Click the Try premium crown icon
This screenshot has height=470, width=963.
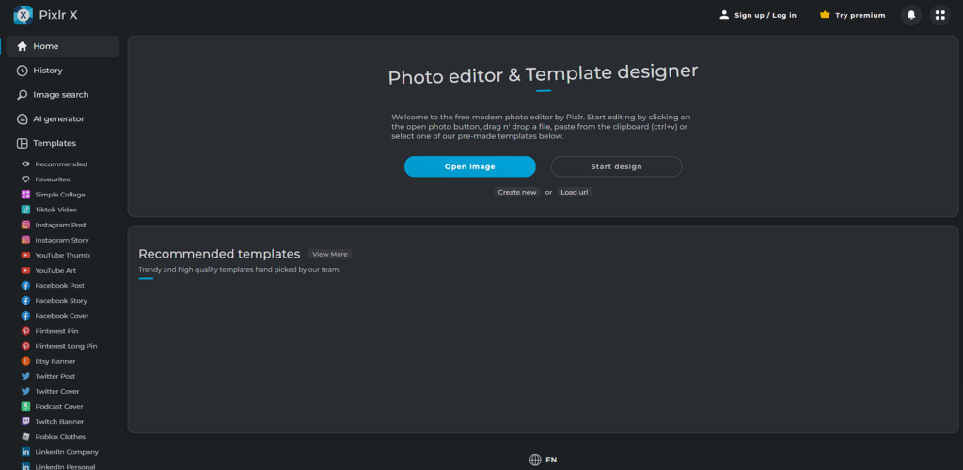[x=825, y=15]
